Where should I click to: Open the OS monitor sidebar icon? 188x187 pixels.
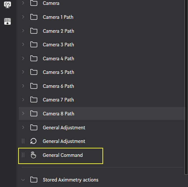[x=7, y=5]
